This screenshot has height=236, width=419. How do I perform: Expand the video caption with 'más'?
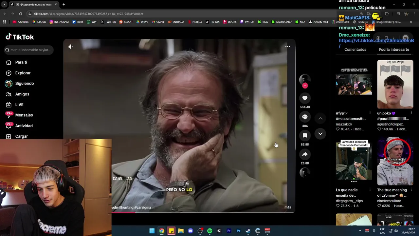(x=288, y=207)
